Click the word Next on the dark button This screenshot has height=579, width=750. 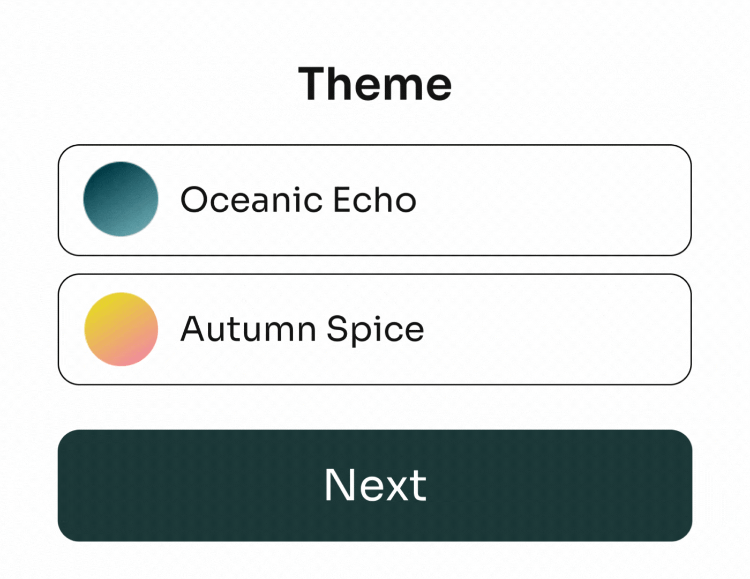pos(375,485)
